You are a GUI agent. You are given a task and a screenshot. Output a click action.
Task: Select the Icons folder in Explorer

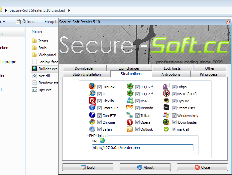pos(40,41)
